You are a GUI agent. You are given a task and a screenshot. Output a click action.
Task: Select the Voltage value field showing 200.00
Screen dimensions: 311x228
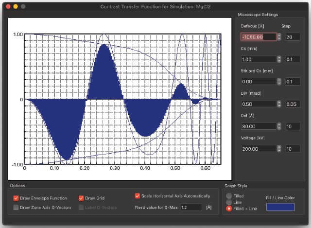(x=259, y=149)
